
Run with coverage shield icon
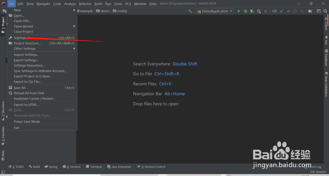[252, 11]
